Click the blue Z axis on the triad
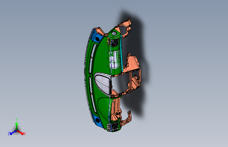228x147 pixels. 13,133
